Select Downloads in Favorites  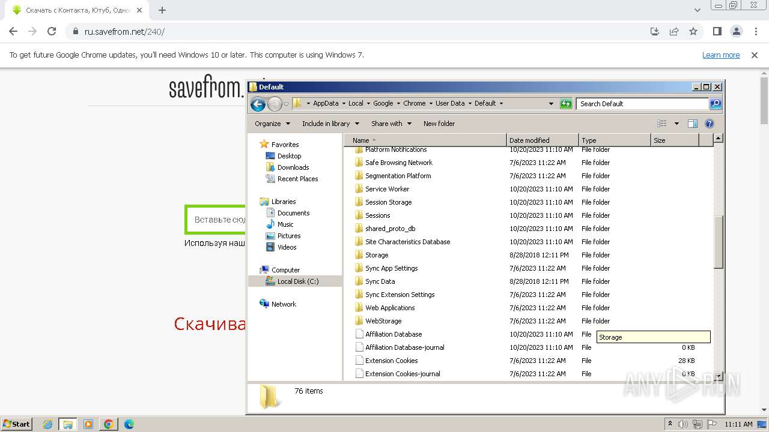(x=293, y=167)
